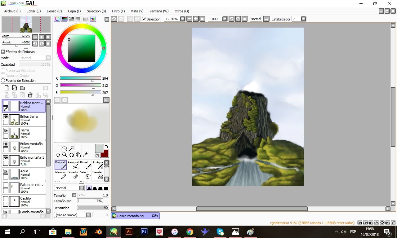Create a new linework pen layer
Screen dimensions: 397x238
15,88
